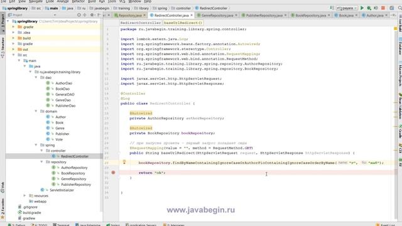This screenshot has height=226, width=402.
Task: Switch to Author.java tab
Action: point(374,15)
